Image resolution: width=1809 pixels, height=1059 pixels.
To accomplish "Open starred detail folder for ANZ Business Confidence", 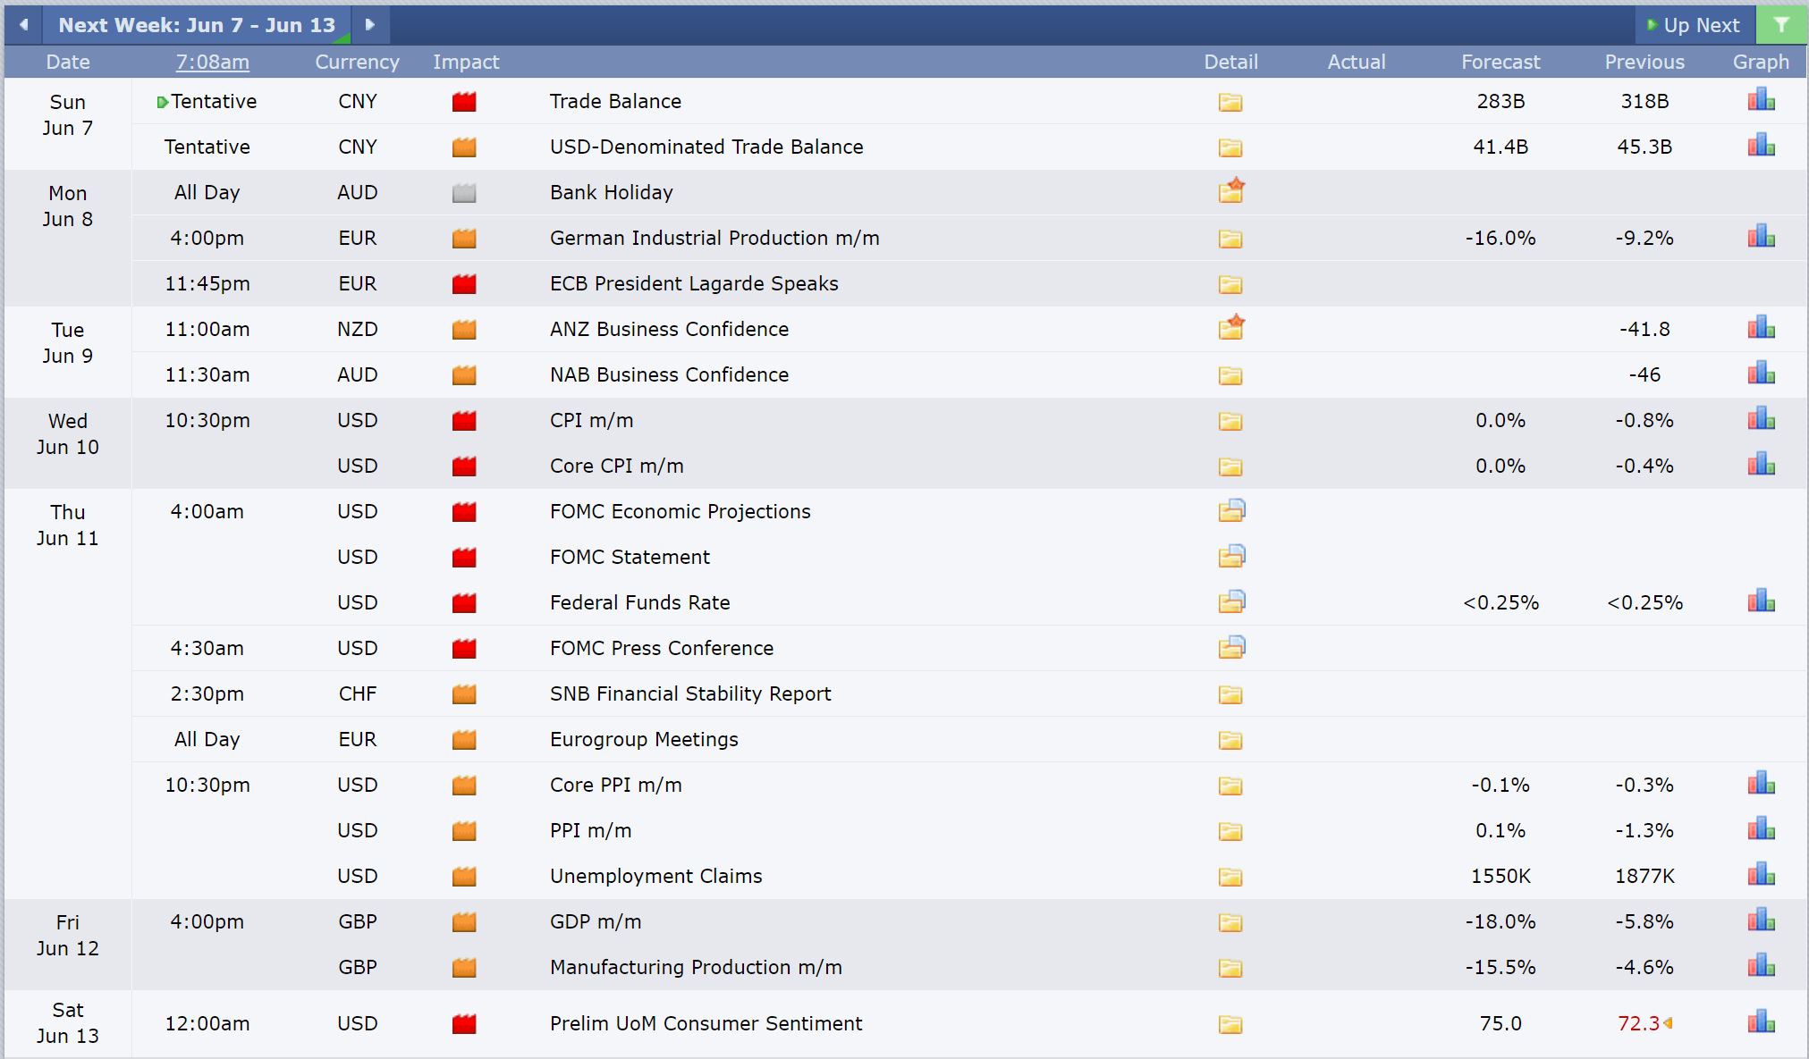I will point(1231,327).
